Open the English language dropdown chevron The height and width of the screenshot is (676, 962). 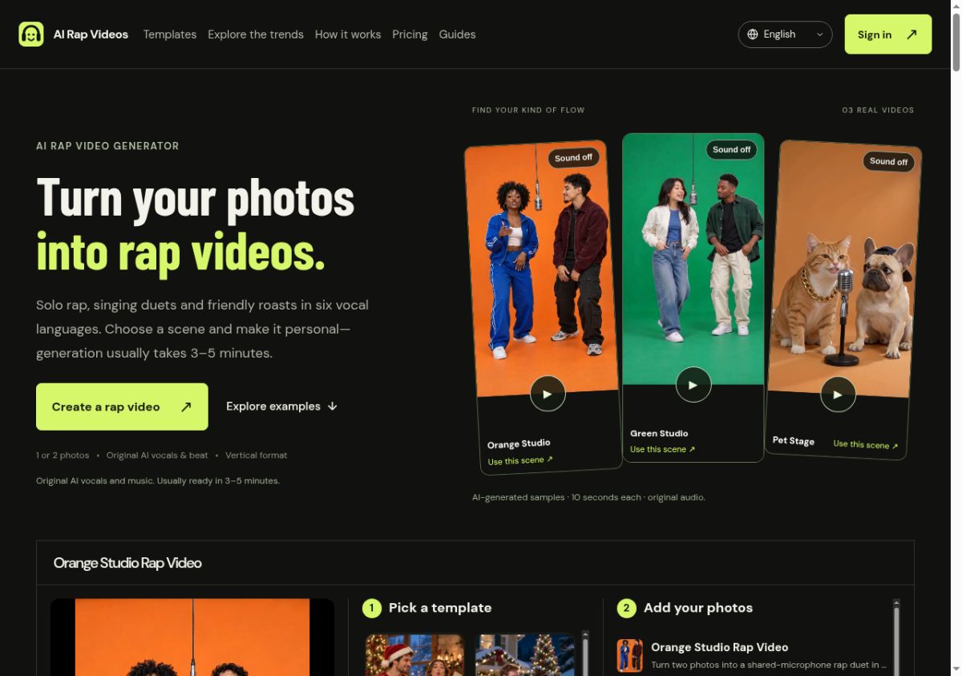point(819,34)
